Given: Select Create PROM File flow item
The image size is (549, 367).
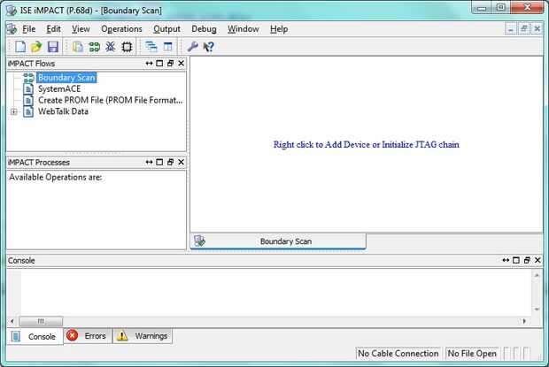Looking at the screenshot, I should (111, 100).
